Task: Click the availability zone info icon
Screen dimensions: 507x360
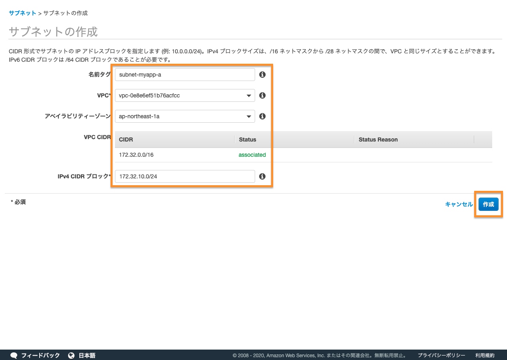Action: [262, 116]
